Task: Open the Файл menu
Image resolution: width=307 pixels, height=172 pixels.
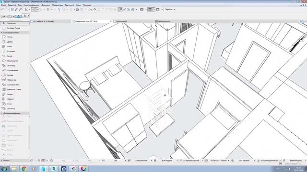Action: pos(3,5)
